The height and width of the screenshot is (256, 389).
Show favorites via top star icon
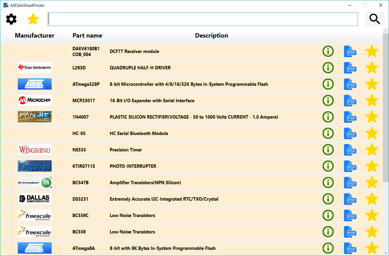pos(33,19)
